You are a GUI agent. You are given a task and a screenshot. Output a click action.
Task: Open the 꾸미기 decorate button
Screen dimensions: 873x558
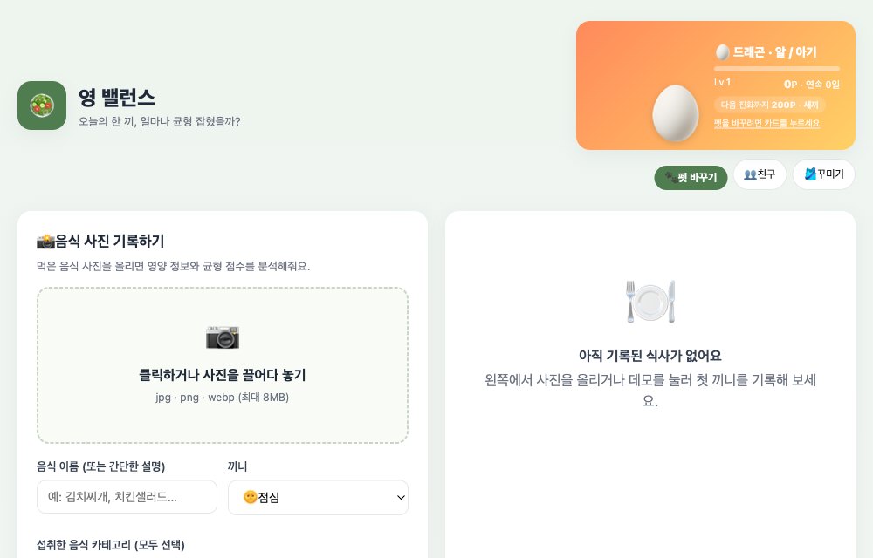(823, 174)
